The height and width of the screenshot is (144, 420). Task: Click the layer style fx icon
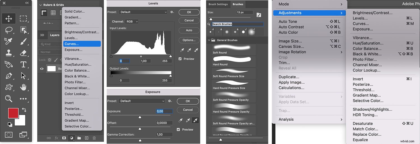click(56, 138)
